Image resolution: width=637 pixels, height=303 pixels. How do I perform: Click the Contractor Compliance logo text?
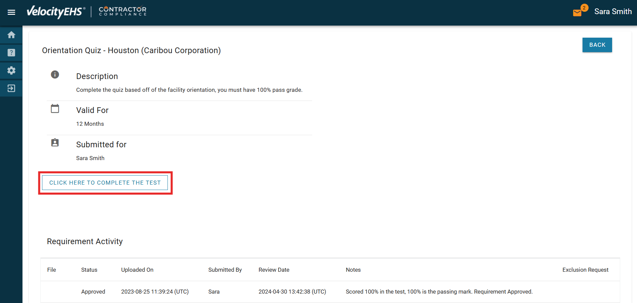click(x=123, y=11)
